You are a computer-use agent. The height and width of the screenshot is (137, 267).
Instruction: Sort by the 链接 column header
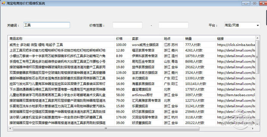235,38
